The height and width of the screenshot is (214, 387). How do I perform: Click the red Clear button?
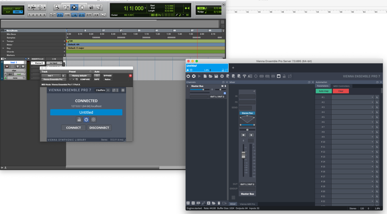341,91
